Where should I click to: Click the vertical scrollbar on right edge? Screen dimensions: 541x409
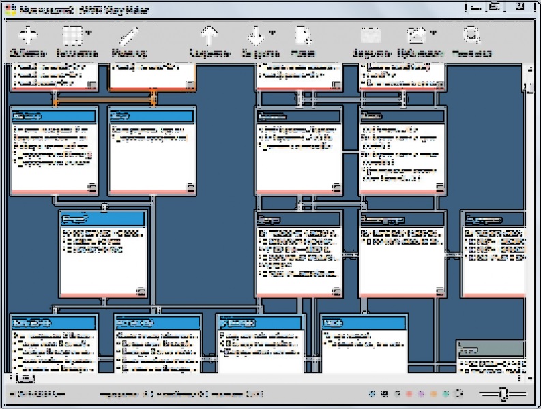tap(529, 204)
